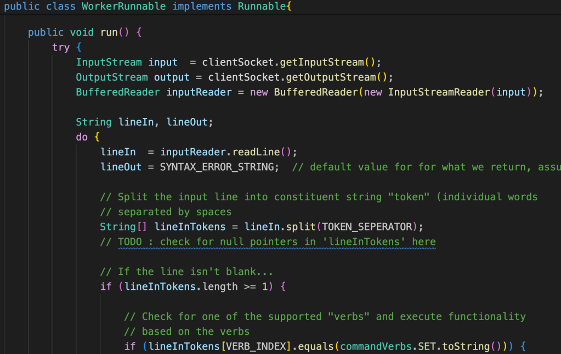Click the readLine method call
The width and height of the screenshot is (561, 354).
pos(256,152)
